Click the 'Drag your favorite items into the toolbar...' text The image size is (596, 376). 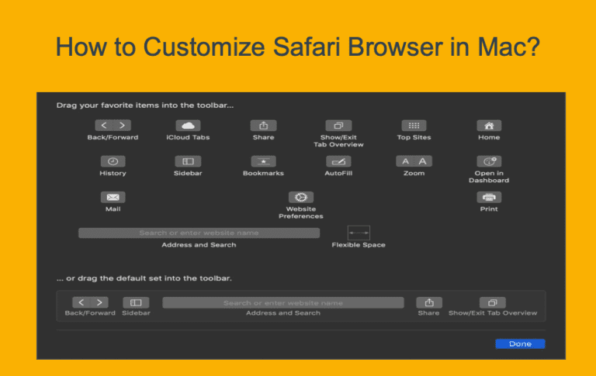(x=145, y=105)
